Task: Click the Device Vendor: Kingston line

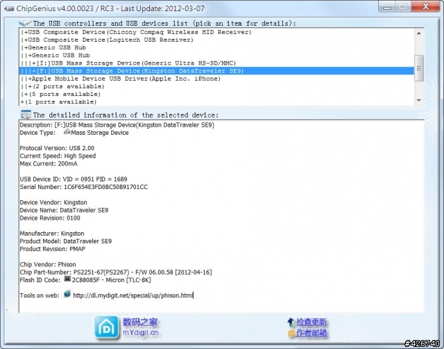Action: [53, 202]
